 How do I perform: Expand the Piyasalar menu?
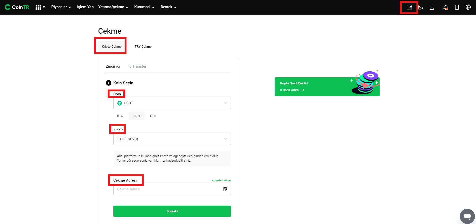click(x=61, y=7)
